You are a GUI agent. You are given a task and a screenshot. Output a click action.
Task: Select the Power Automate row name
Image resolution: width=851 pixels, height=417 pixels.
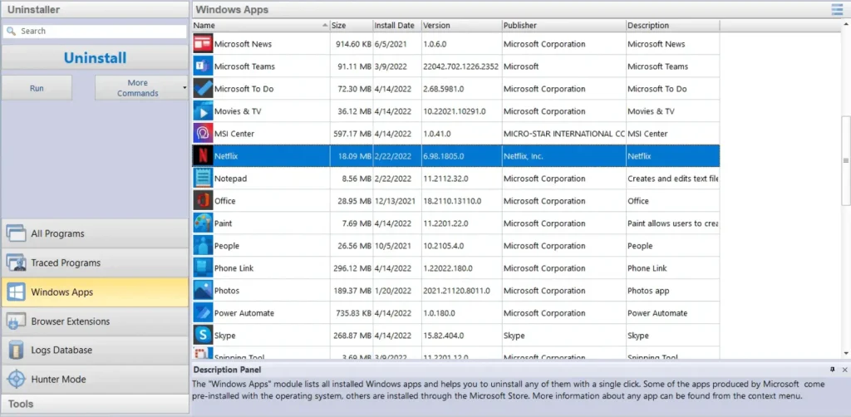click(x=244, y=313)
